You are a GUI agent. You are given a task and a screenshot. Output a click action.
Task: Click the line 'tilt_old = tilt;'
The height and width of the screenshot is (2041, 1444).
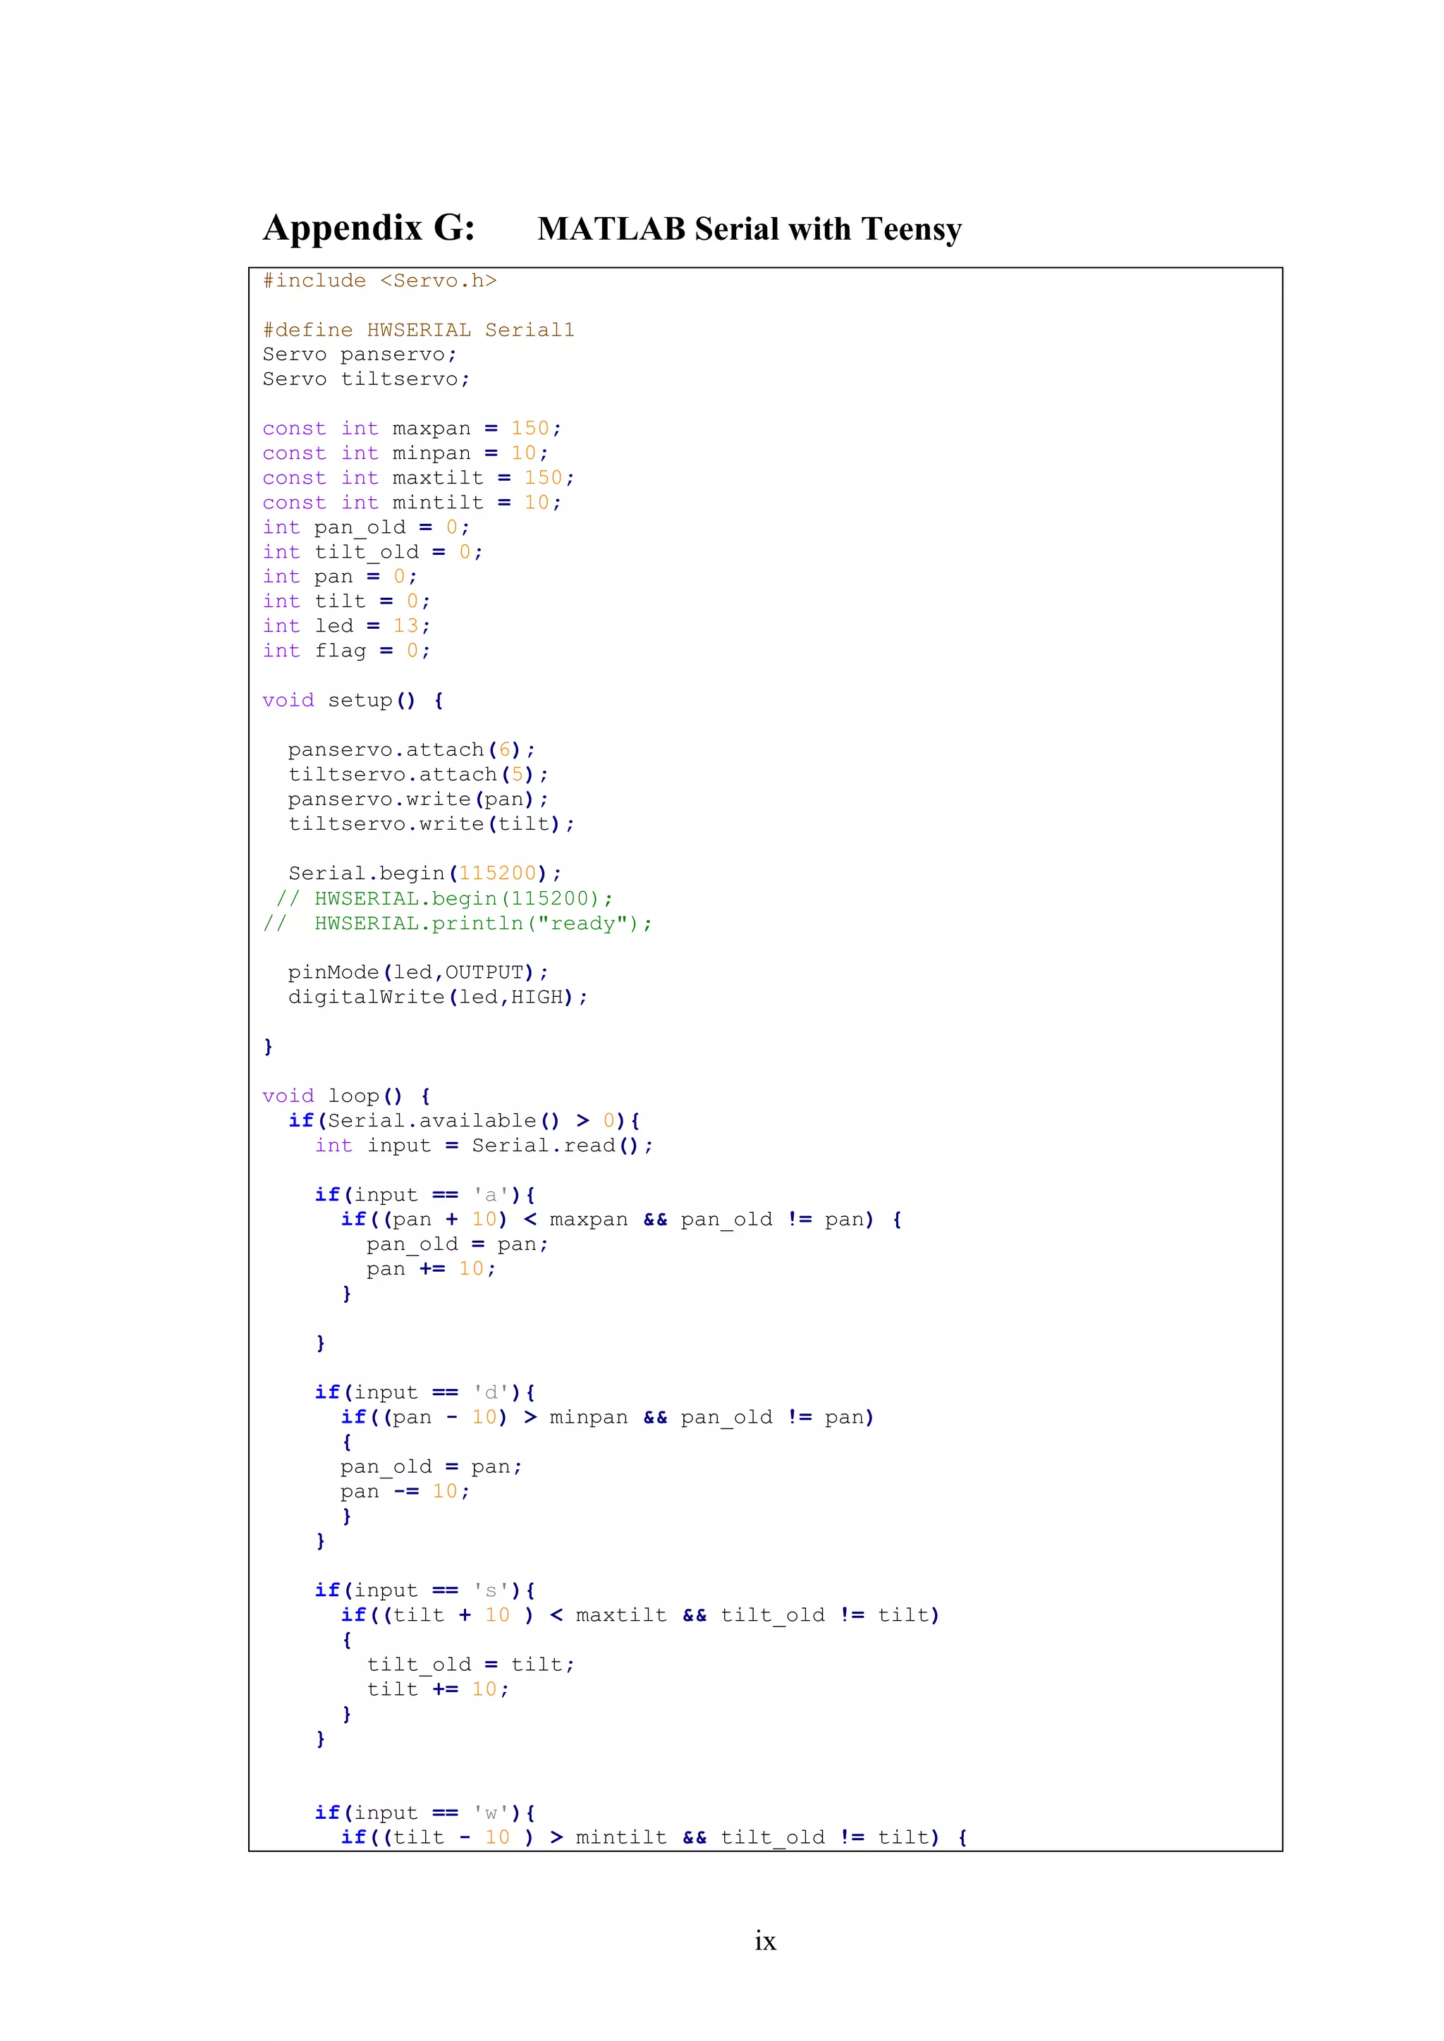(470, 1665)
